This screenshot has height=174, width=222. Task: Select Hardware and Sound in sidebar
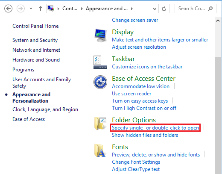(36, 60)
